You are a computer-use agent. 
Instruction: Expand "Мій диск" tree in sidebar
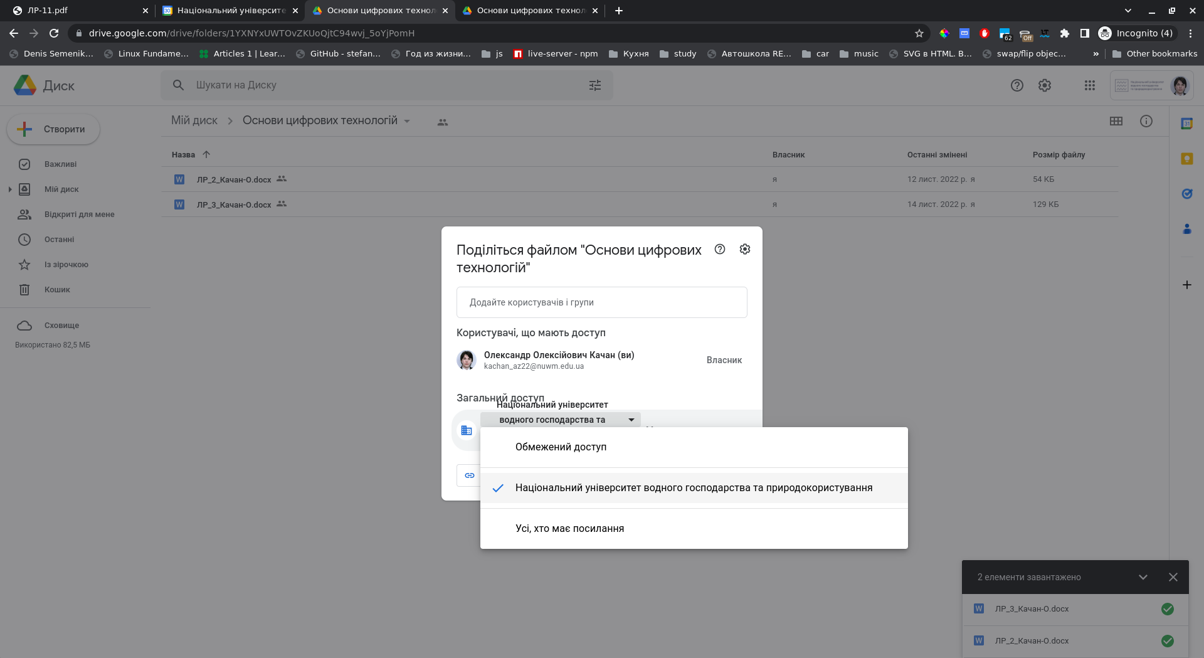click(9, 189)
